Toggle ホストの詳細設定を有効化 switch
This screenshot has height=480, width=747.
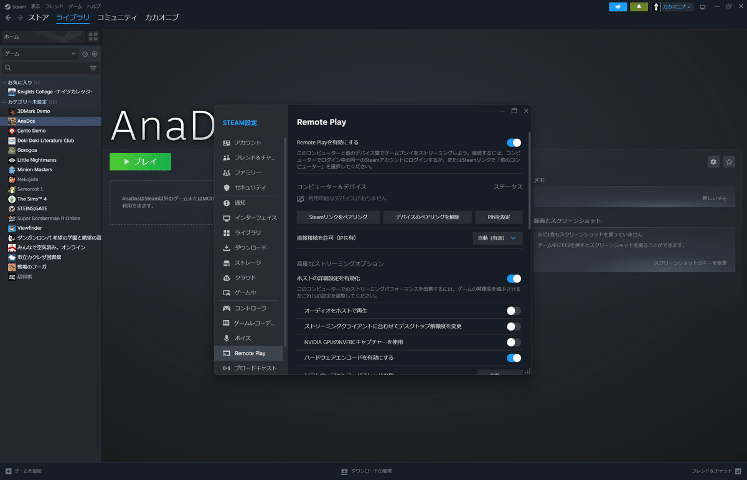514,278
